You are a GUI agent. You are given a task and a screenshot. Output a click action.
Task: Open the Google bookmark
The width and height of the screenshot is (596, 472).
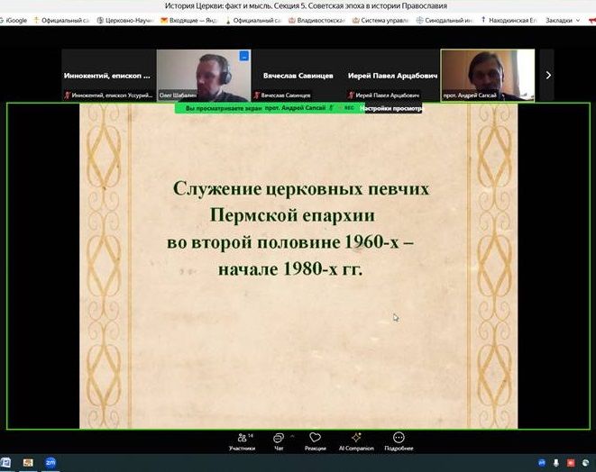tap(14, 20)
